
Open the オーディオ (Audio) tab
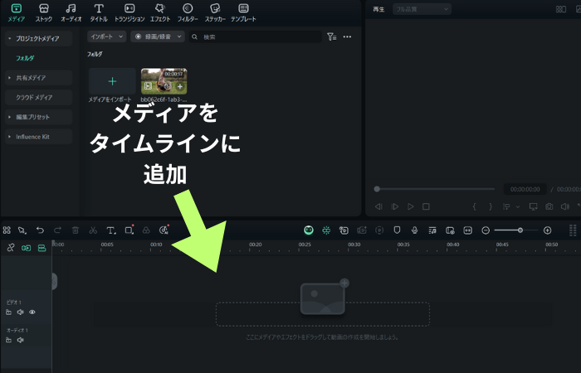point(71,12)
